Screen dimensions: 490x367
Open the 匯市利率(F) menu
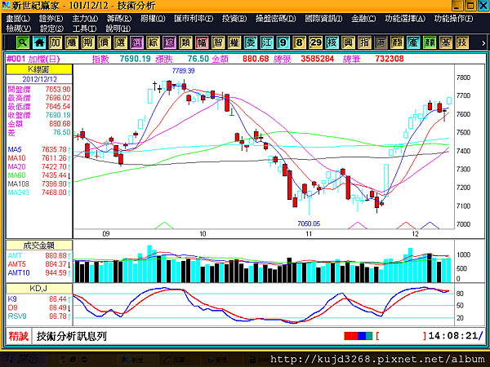point(194,19)
